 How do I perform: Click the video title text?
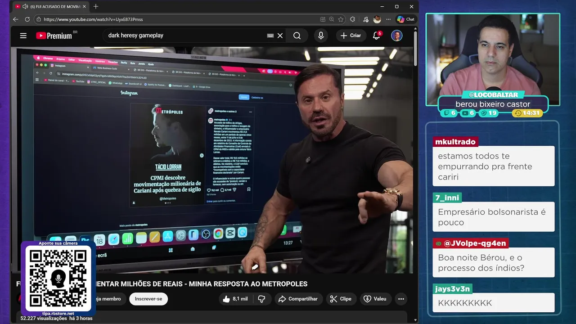[202, 284]
